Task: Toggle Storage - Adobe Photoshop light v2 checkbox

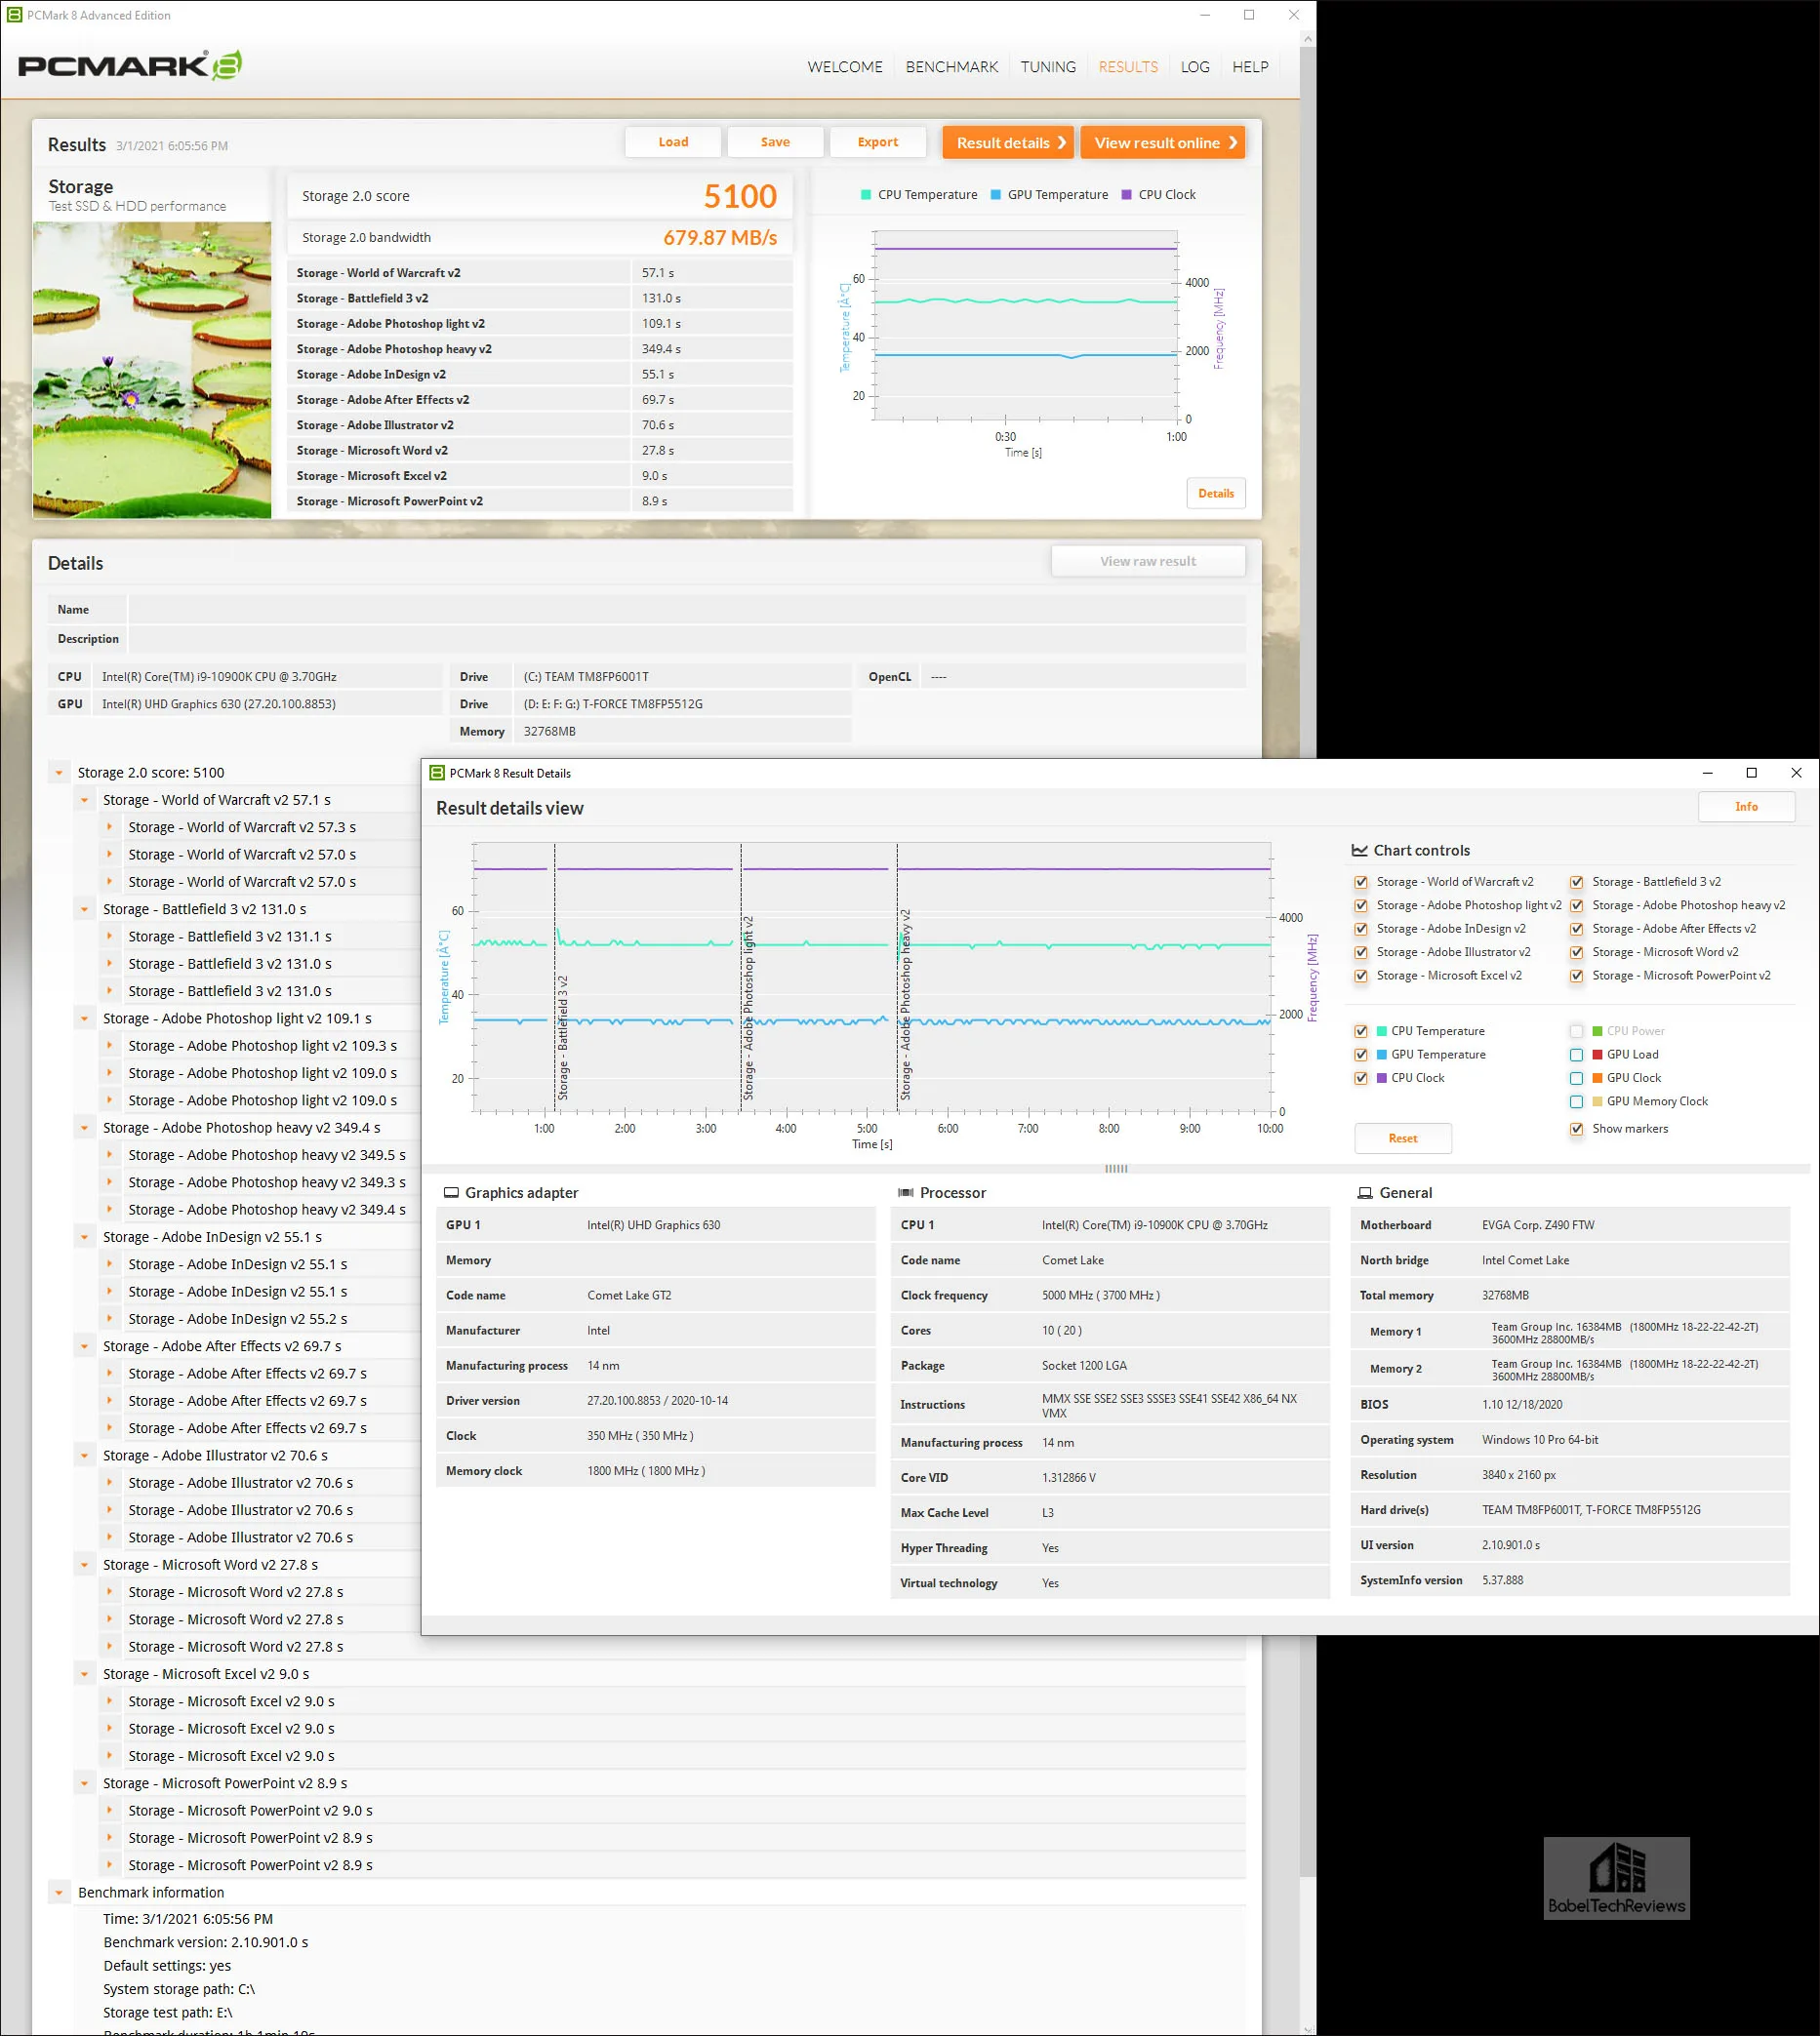Action: tap(1360, 905)
